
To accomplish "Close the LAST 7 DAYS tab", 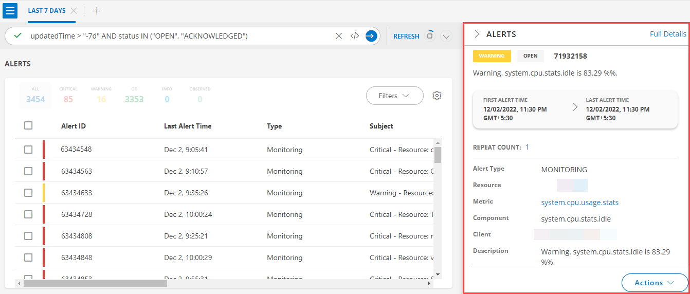I will (x=74, y=11).
